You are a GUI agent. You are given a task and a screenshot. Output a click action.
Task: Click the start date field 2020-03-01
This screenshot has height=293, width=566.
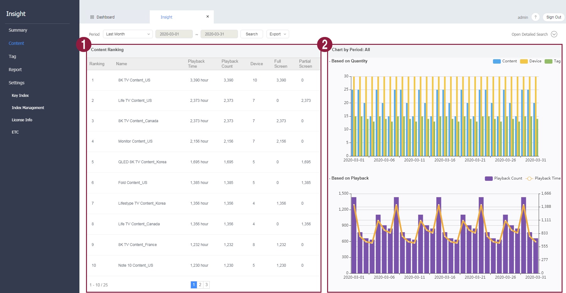point(174,34)
